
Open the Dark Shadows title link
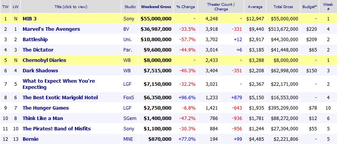pos(40,70)
